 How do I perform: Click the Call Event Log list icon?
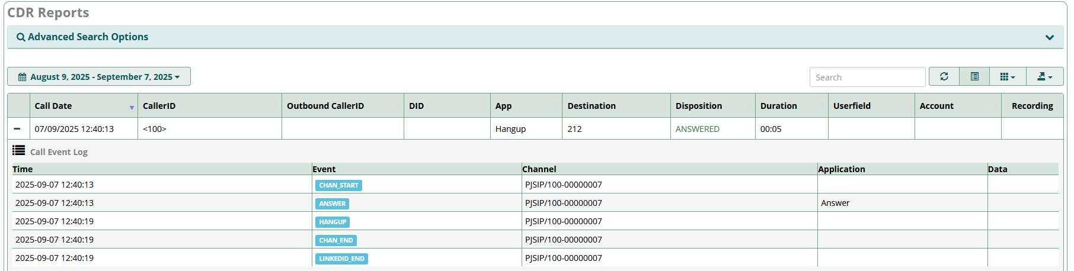pyautogui.click(x=19, y=151)
